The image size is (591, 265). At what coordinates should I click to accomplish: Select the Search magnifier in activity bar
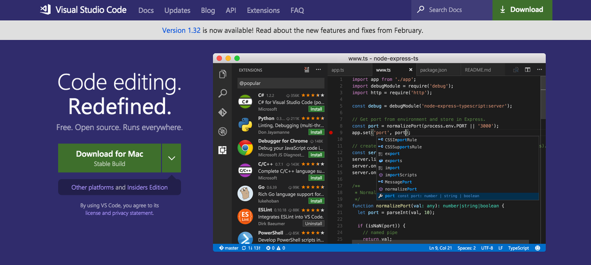[223, 93]
